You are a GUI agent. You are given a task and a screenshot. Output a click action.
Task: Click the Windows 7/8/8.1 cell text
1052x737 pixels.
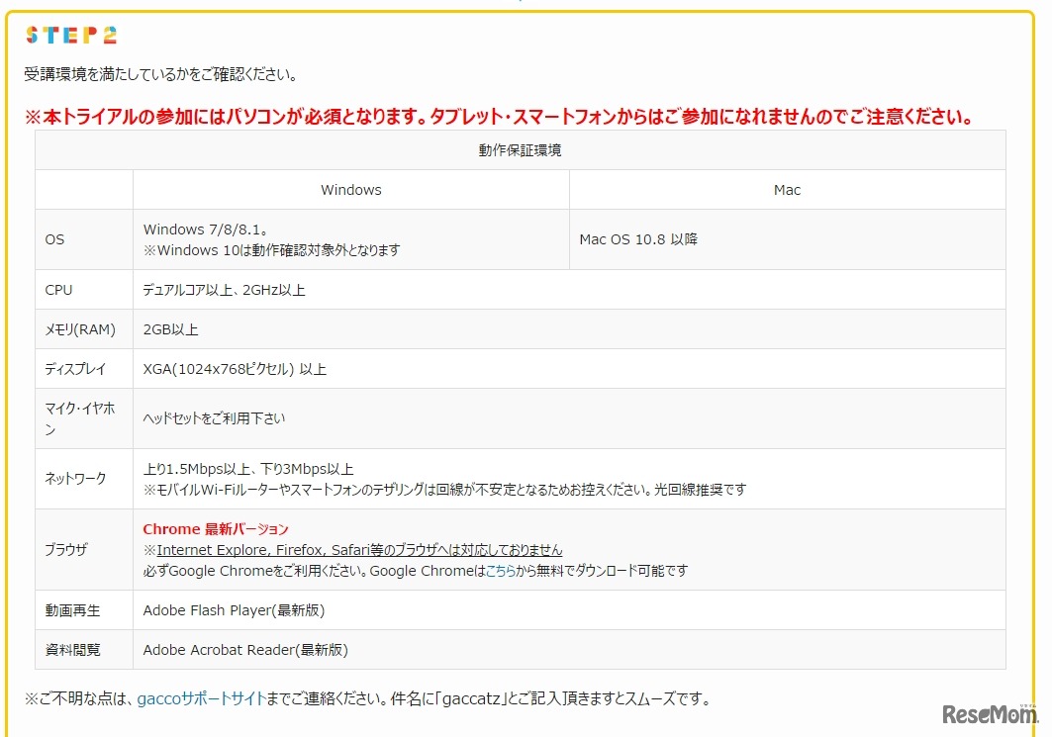click(205, 230)
